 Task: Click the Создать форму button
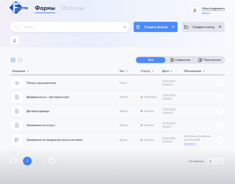click(156, 27)
